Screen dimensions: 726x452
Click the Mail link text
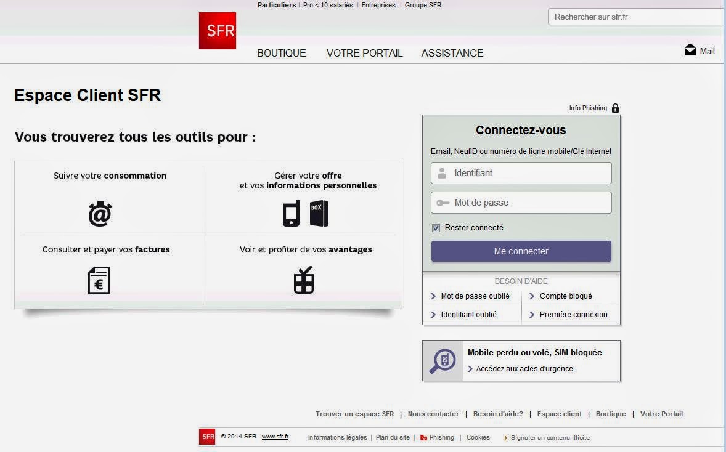pyautogui.click(x=707, y=51)
